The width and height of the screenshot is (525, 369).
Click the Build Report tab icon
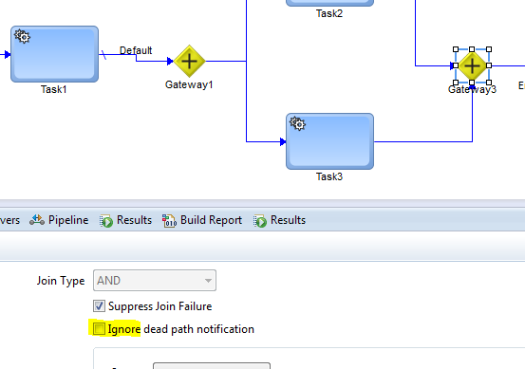(x=169, y=221)
